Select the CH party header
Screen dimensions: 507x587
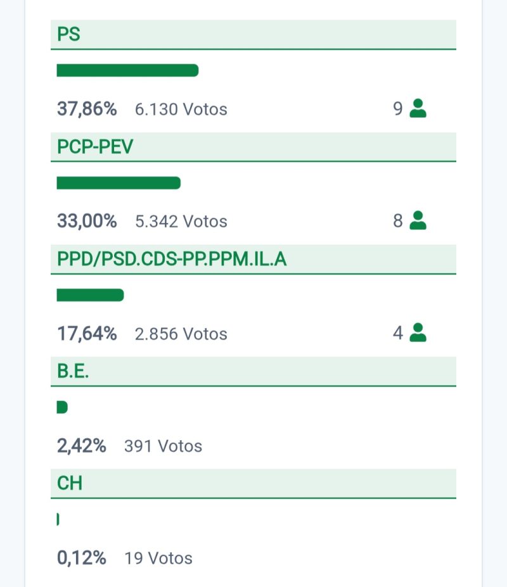click(x=253, y=483)
